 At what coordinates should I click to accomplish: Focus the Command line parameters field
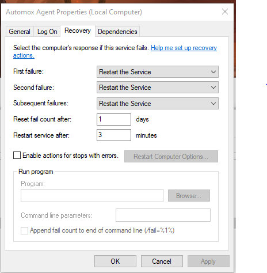coord(163,215)
